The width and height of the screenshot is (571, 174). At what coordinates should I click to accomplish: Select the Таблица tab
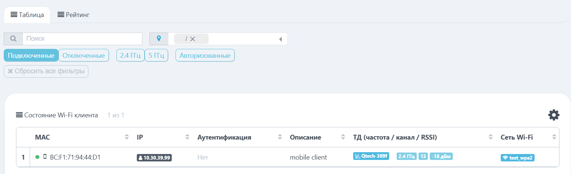(x=27, y=15)
